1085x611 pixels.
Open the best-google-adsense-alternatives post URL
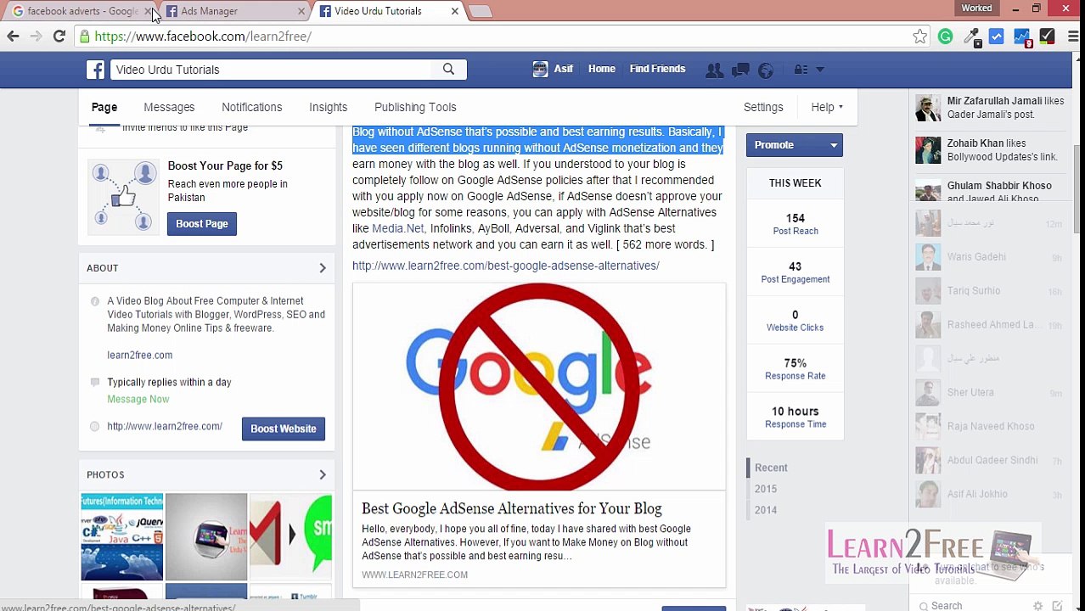(x=506, y=266)
